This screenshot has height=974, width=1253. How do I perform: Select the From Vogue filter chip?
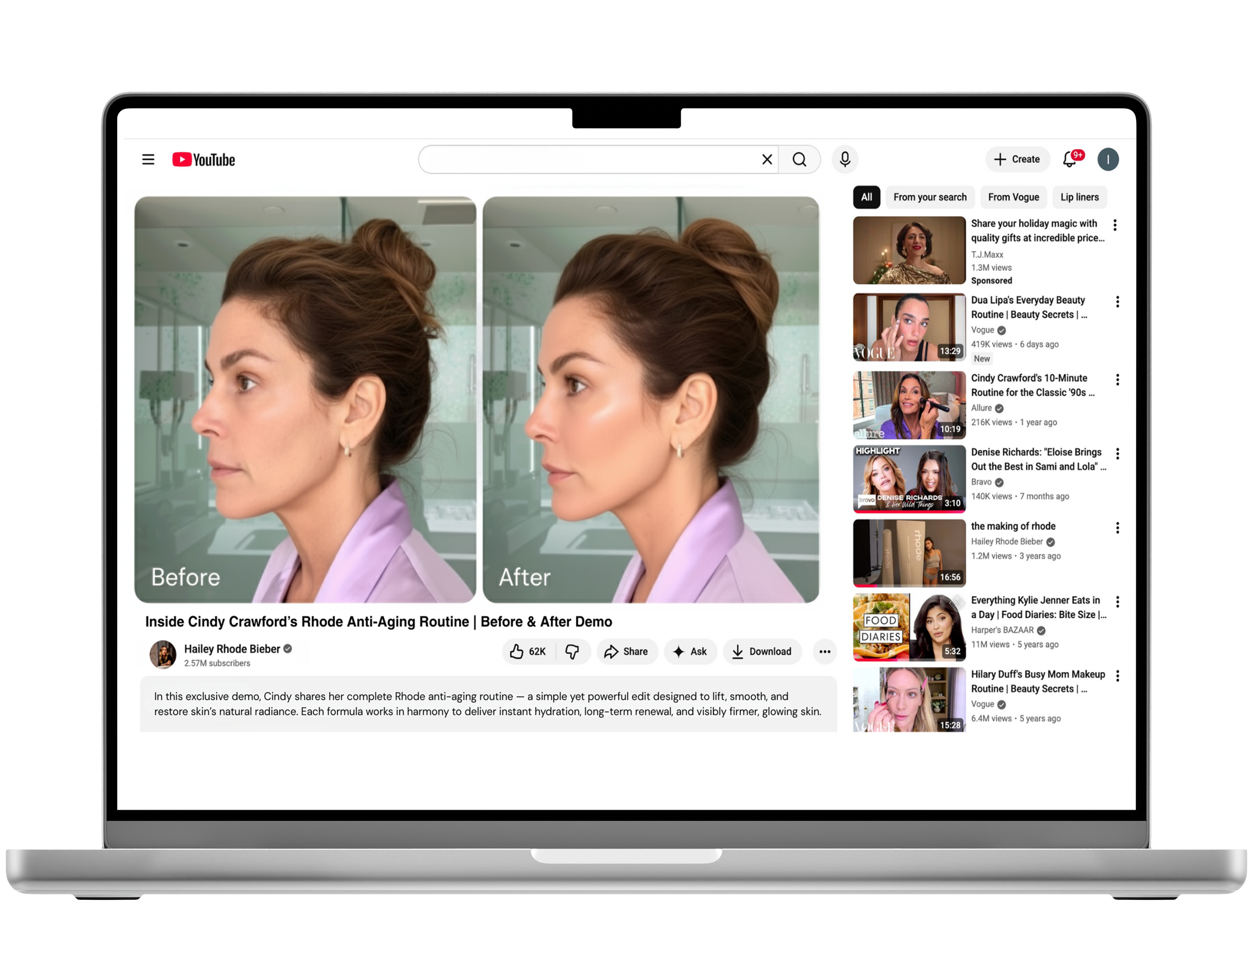coord(1013,197)
